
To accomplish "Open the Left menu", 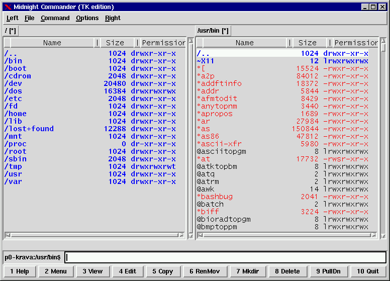I will [x=12, y=18].
